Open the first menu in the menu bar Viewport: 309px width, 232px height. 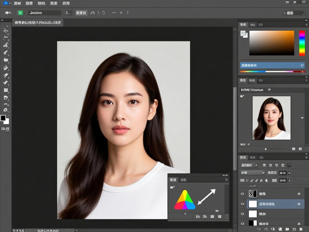(17, 3)
